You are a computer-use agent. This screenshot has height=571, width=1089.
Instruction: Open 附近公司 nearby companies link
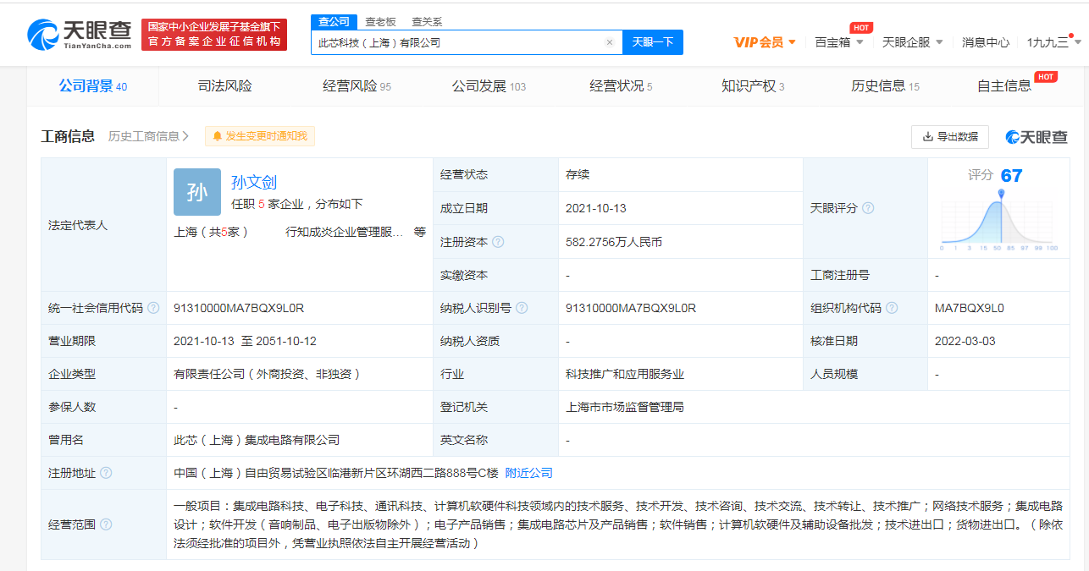tap(529, 473)
